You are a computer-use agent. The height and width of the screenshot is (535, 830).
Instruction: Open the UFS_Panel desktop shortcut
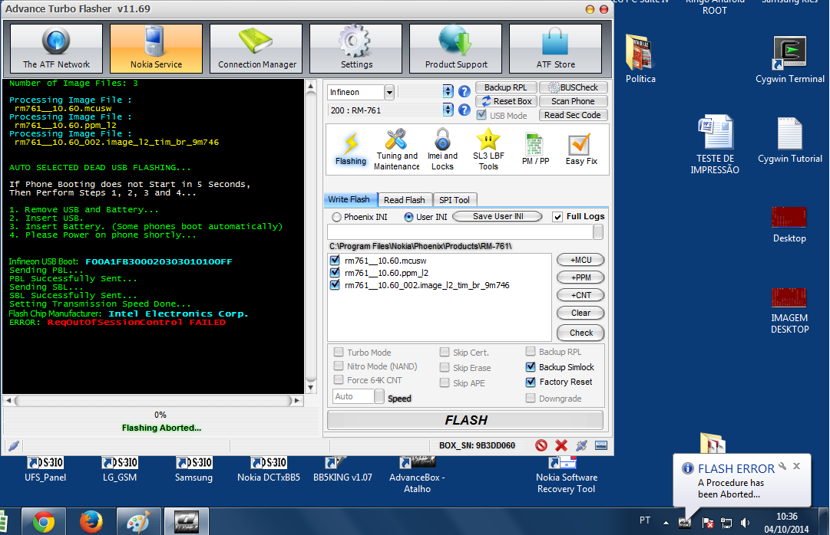[45, 469]
